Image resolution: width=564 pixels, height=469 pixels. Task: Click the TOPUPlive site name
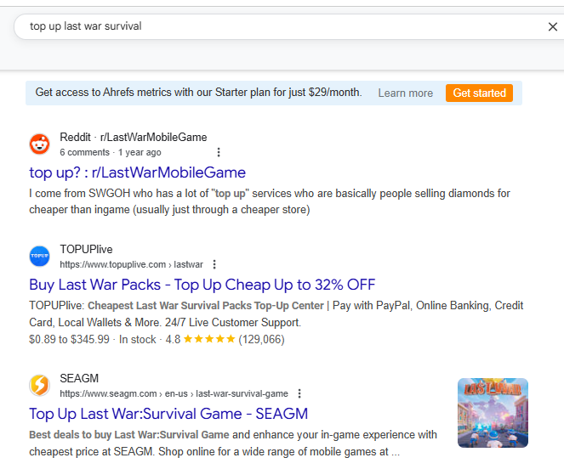pyautogui.click(x=86, y=250)
